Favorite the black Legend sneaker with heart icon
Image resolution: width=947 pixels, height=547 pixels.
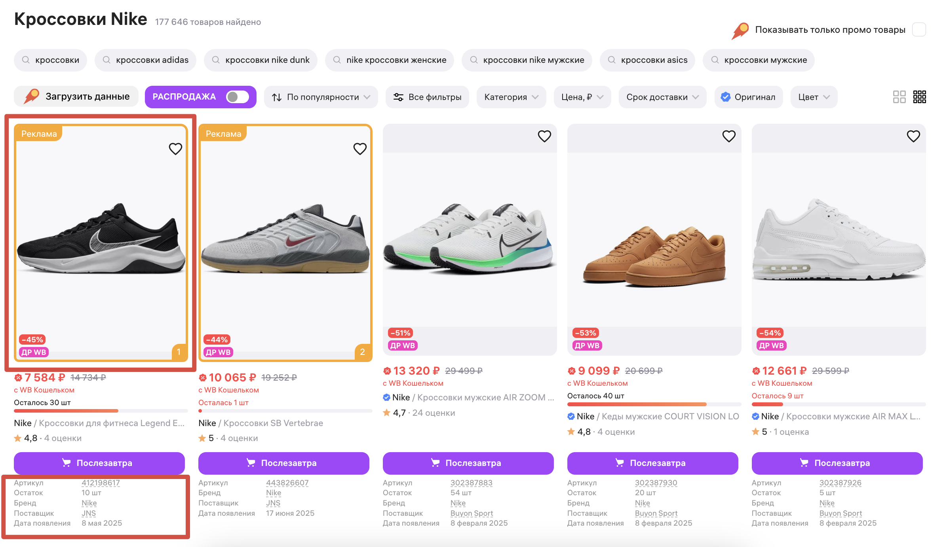175,149
